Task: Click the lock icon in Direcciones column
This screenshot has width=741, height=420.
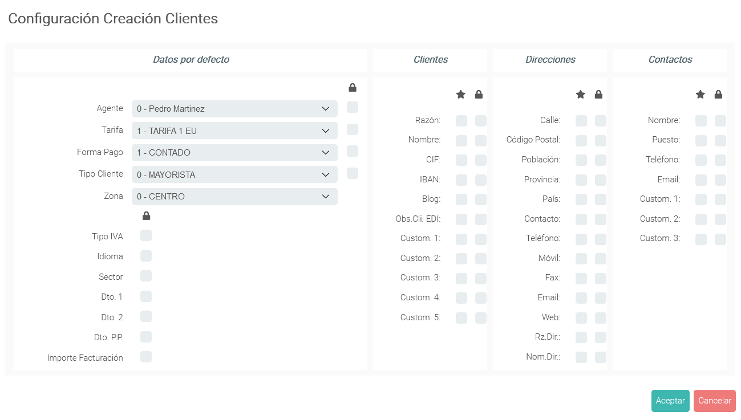Action: 598,95
